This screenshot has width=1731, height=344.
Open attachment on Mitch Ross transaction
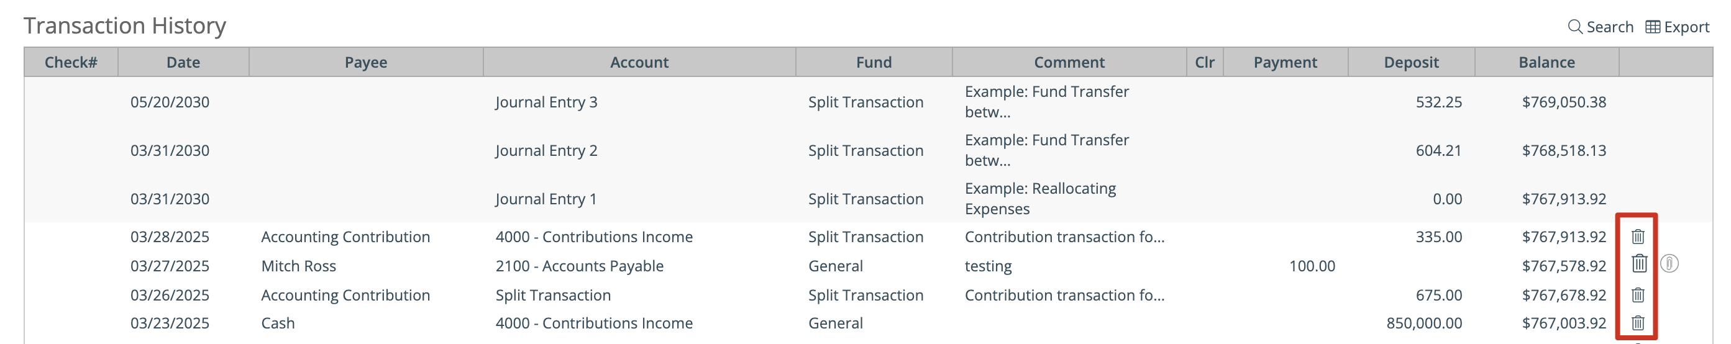point(1669,263)
